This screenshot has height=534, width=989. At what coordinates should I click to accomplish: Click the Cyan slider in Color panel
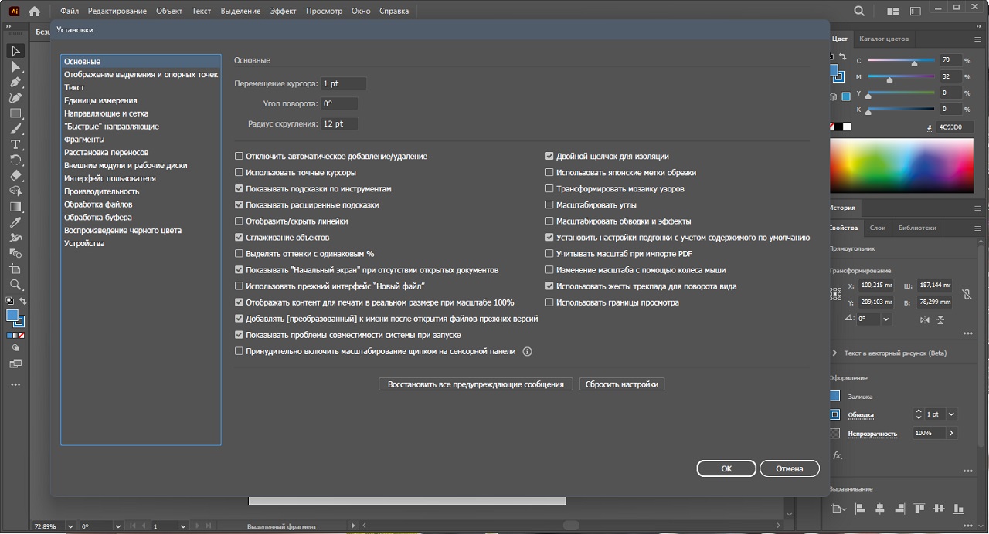point(914,61)
